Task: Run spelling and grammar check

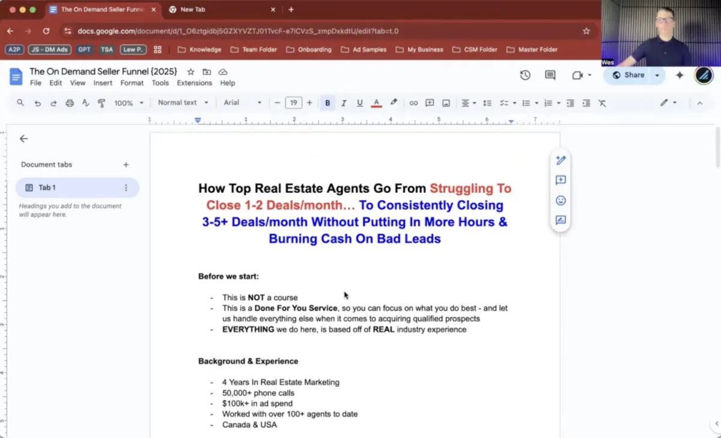Action: click(85, 103)
